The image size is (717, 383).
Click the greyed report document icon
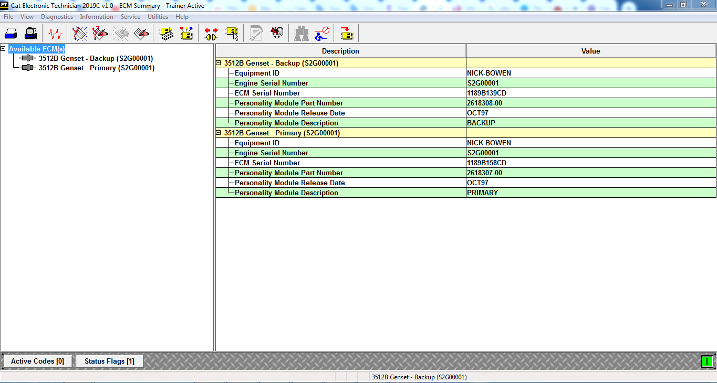coord(256,34)
